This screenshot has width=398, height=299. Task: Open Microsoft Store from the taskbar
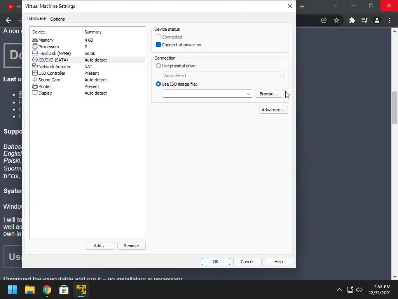pyautogui.click(x=64, y=290)
